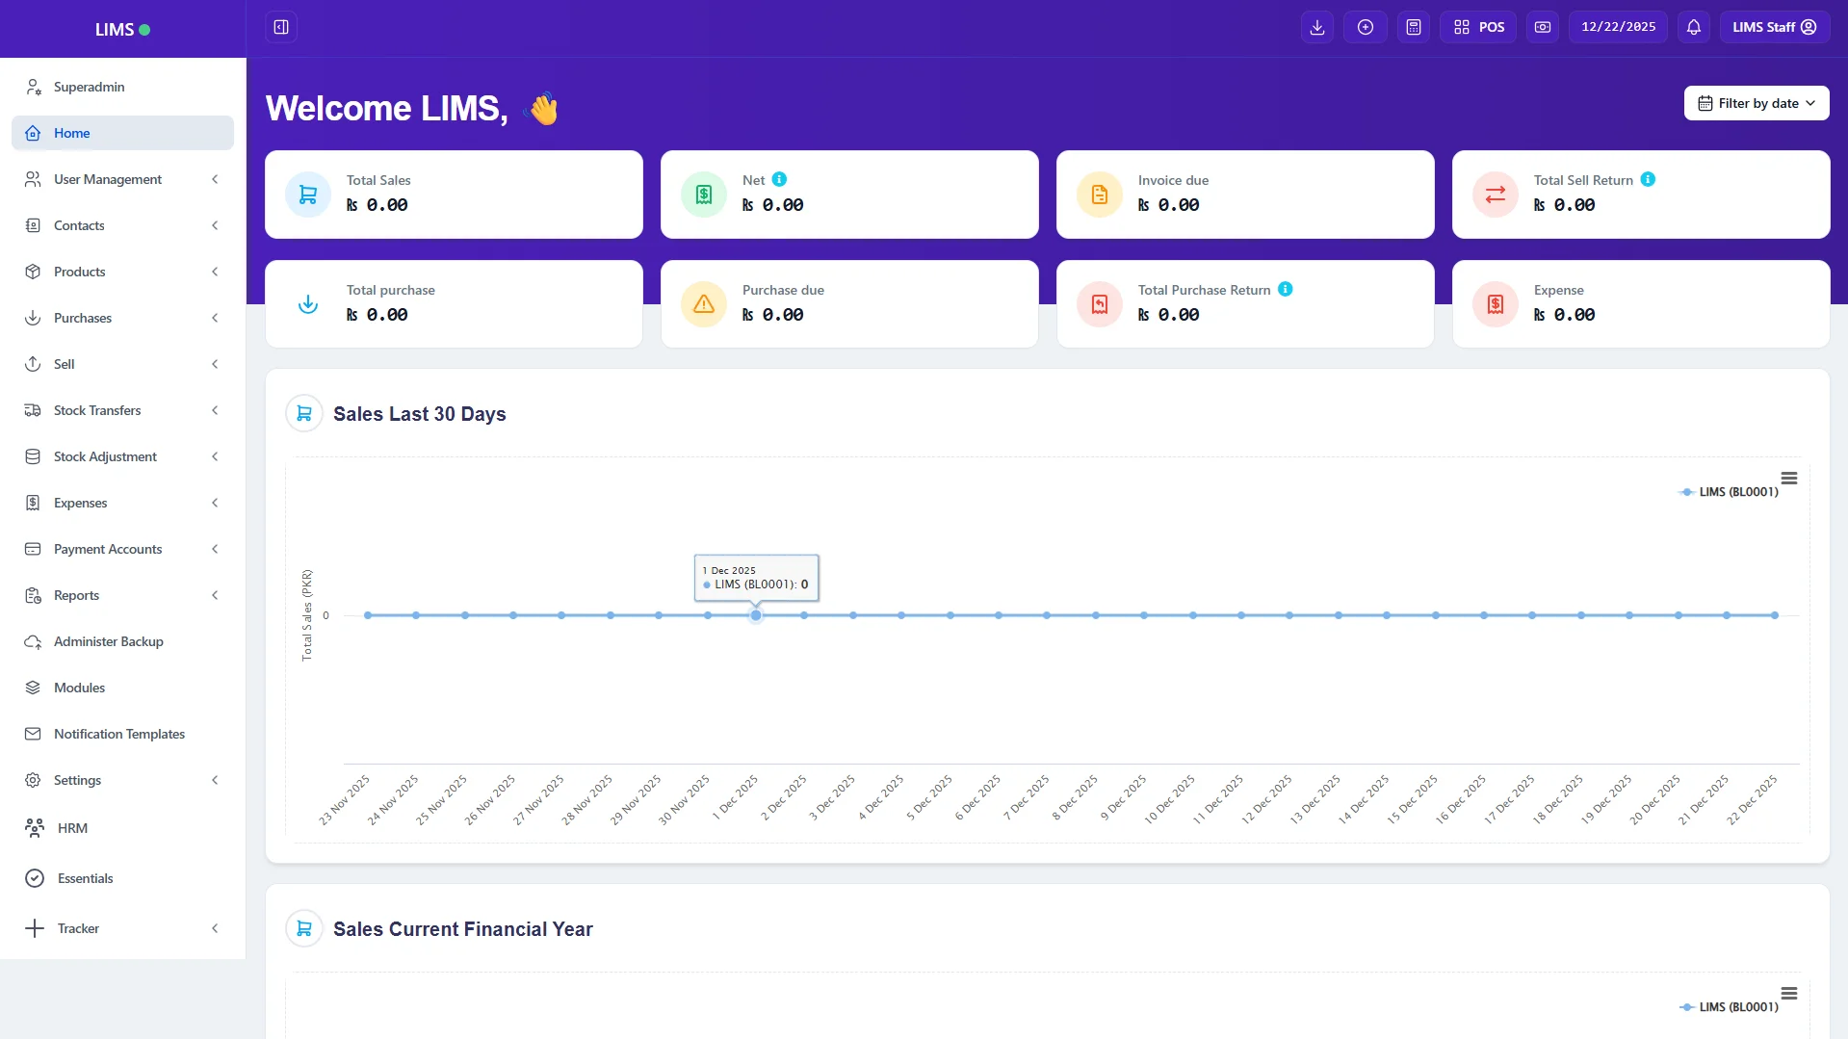The height and width of the screenshot is (1039, 1848).
Task: Open Superadmin in the sidebar
Action: tap(123, 87)
